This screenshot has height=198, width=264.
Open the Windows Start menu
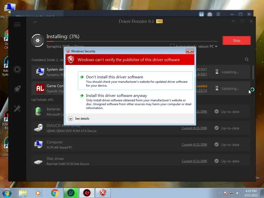click(7, 193)
